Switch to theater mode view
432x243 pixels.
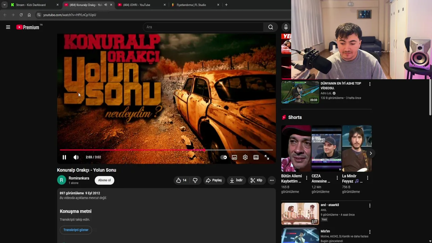[x=256, y=157]
